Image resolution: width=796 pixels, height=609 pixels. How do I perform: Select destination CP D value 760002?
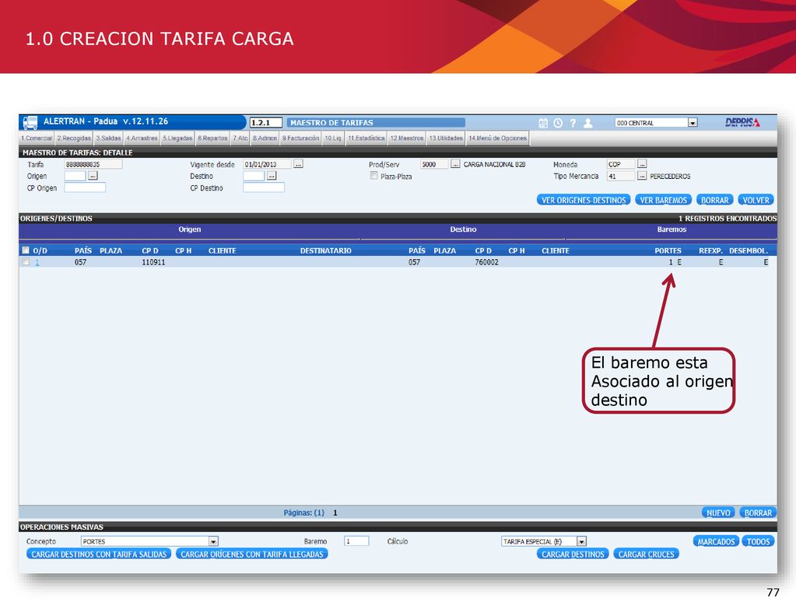pos(486,262)
